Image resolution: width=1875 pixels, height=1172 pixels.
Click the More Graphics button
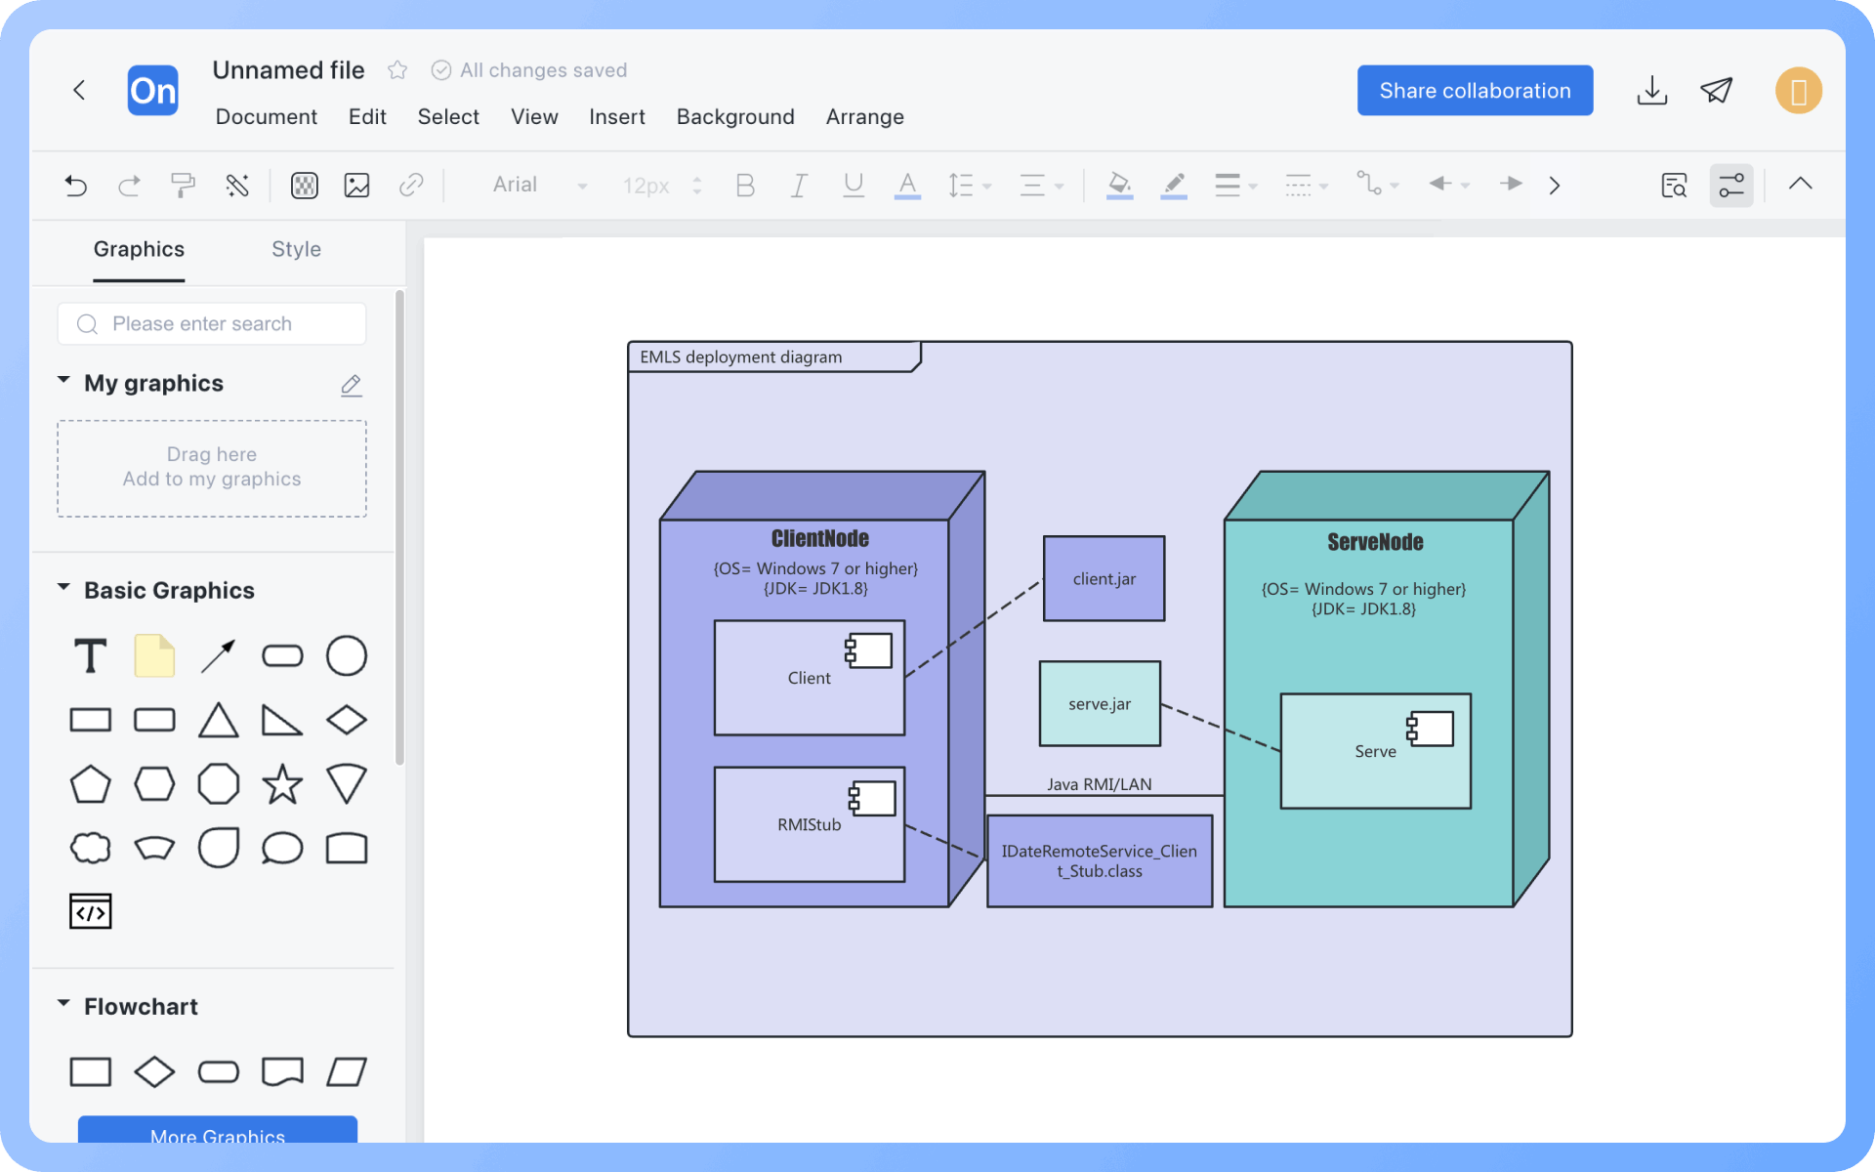(x=218, y=1130)
